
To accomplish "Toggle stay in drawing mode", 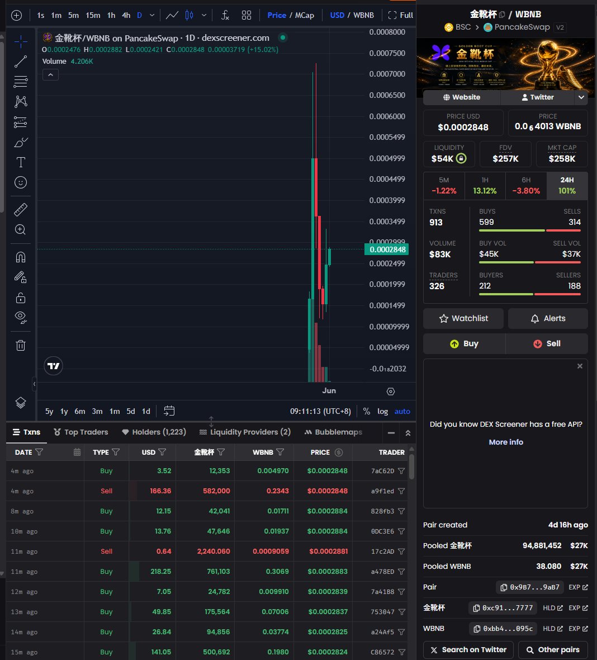I will coord(20,277).
